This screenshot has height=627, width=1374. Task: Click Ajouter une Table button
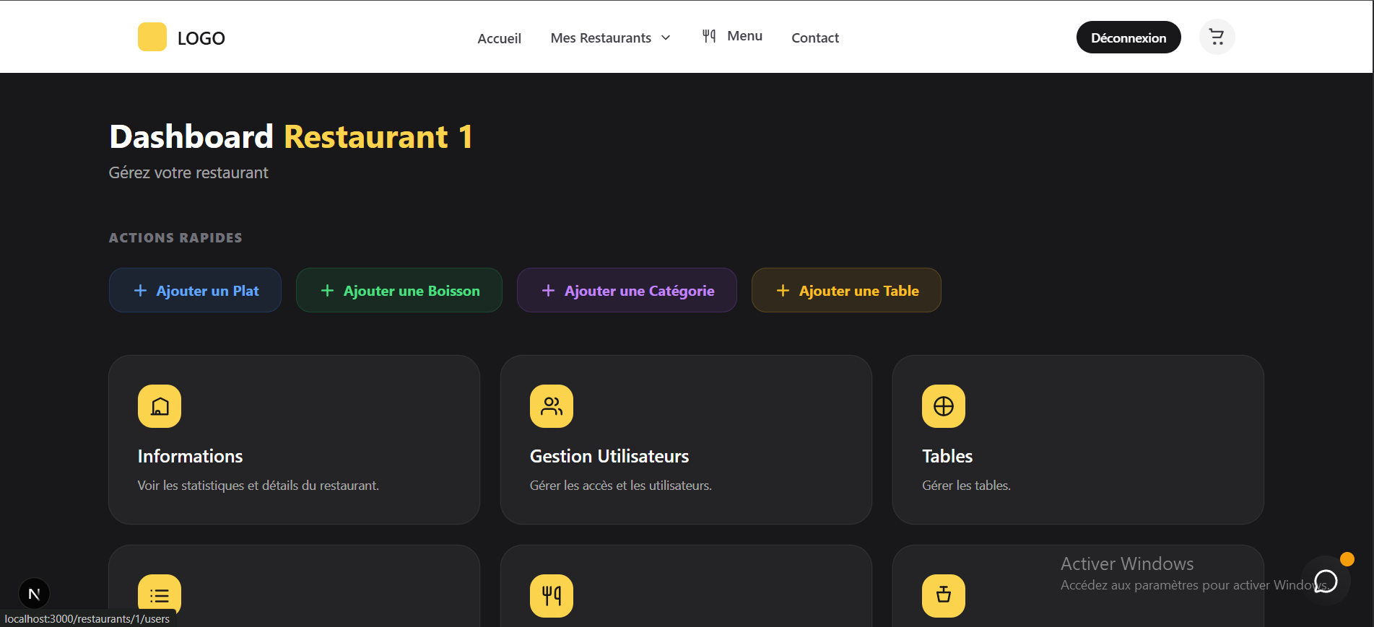pos(845,291)
